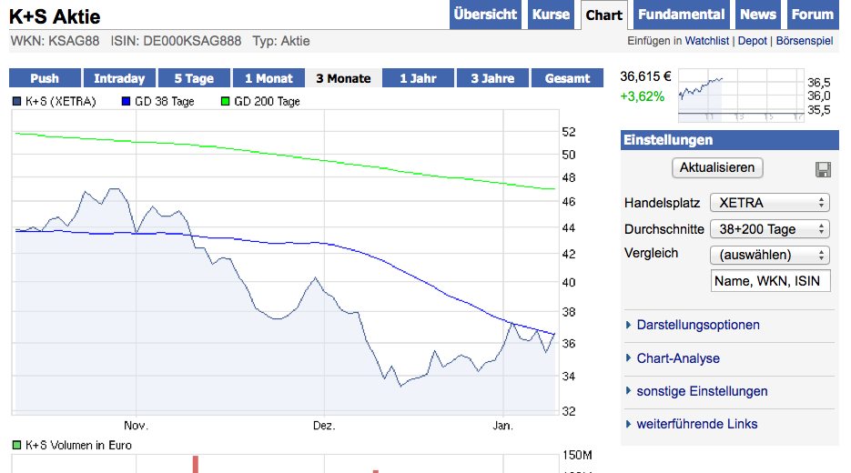
Task: Click the K+S (XETRA) legend color square
Action: (17, 102)
